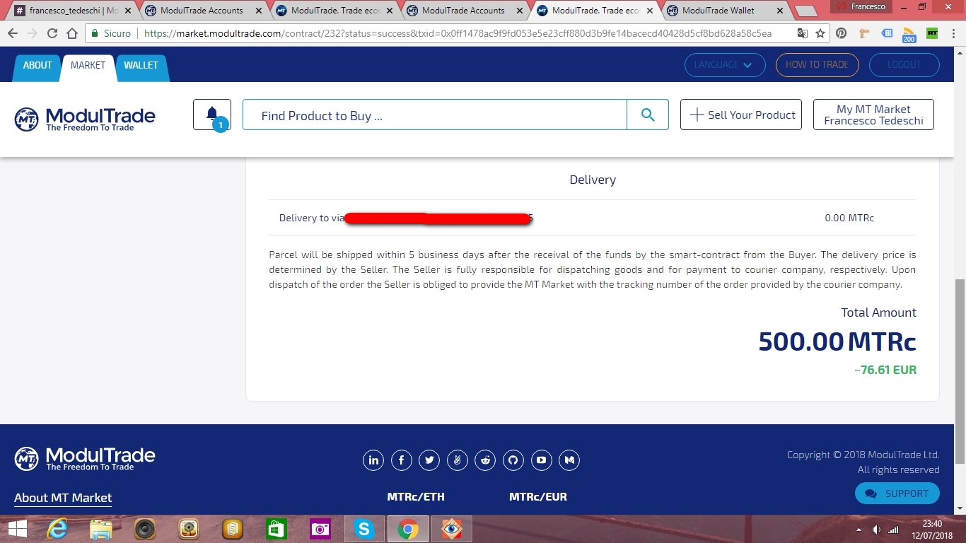Click ModulTrade logo in the footer
The height and width of the screenshot is (543, 966).
85,458
